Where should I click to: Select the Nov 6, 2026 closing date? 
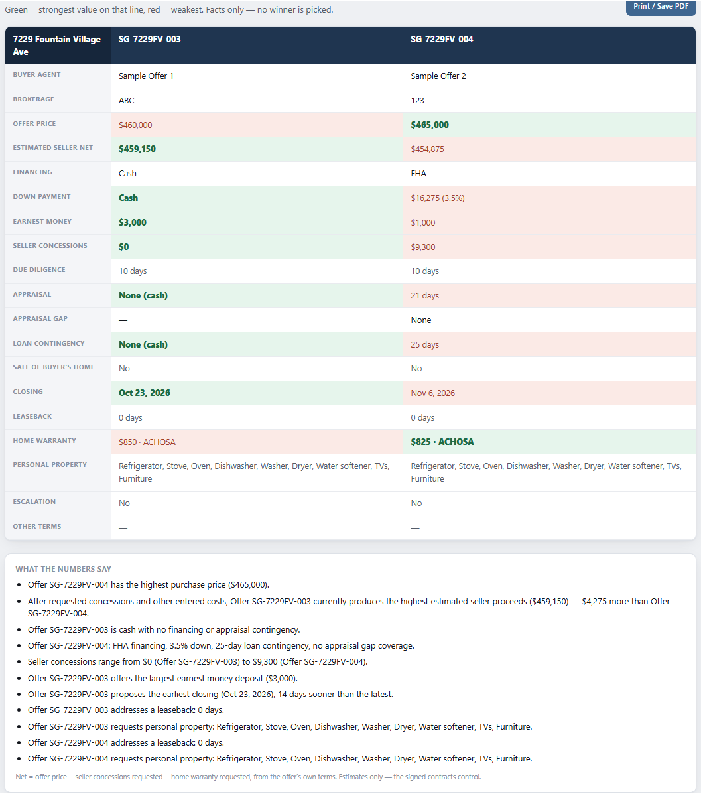coord(433,393)
